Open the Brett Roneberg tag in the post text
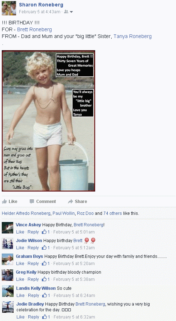The width and height of the screenshot is (176, 321). (34, 29)
